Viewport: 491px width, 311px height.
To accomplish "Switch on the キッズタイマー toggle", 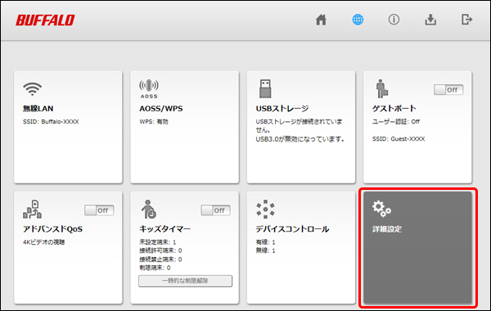I will [216, 210].
